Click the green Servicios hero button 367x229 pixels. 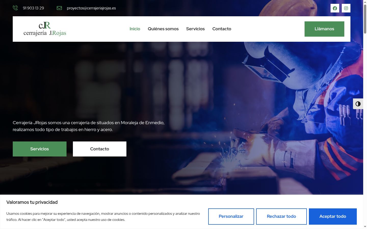tap(40, 149)
